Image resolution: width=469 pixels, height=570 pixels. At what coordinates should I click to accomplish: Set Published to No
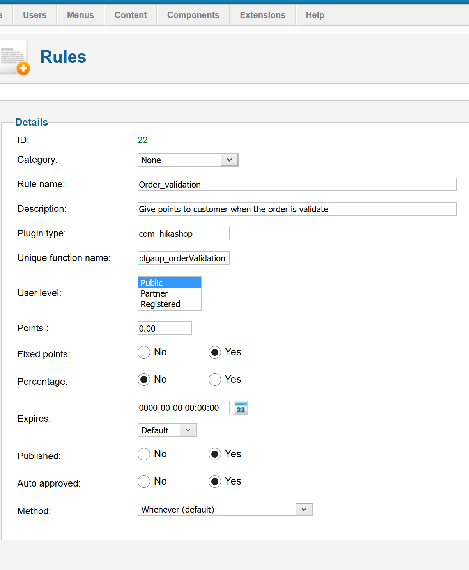144,454
